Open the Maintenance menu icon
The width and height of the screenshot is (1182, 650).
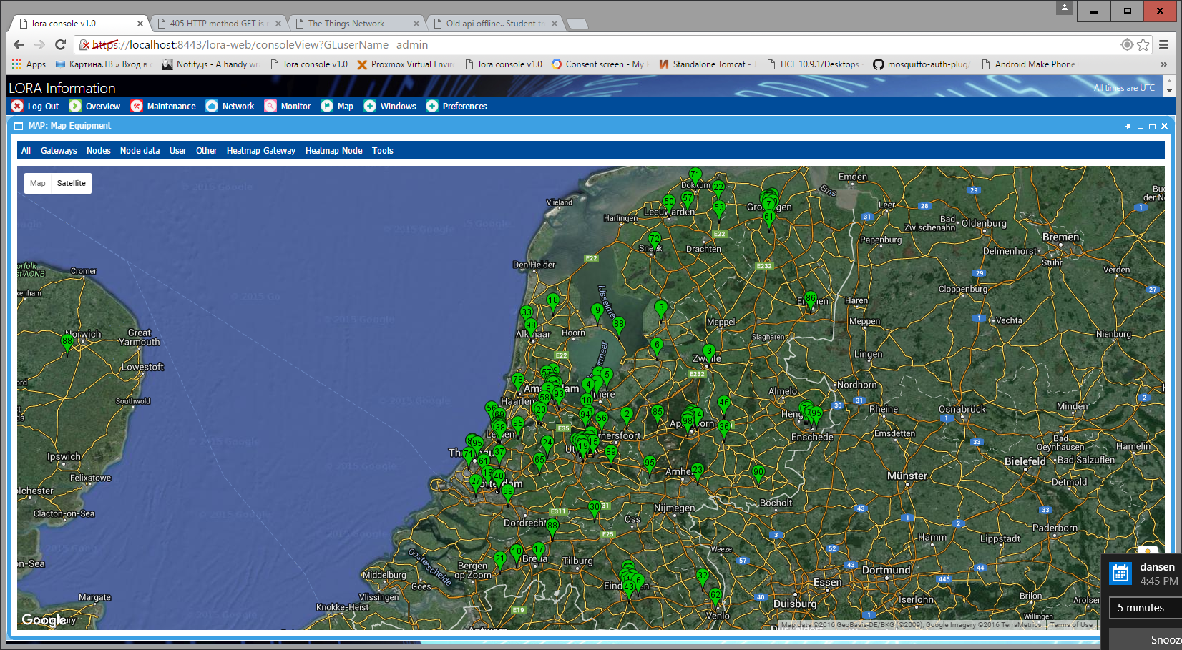point(137,106)
